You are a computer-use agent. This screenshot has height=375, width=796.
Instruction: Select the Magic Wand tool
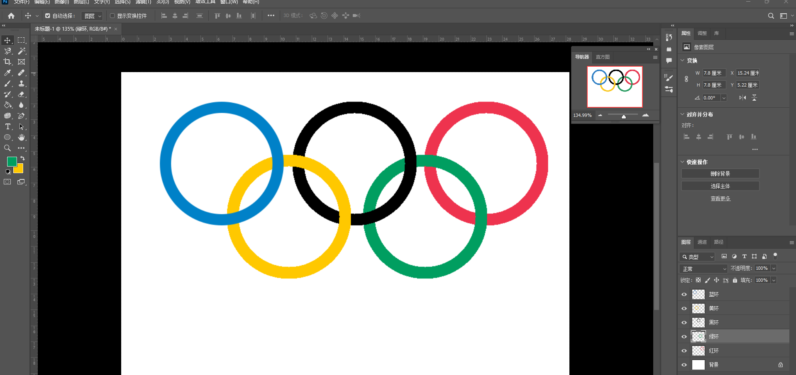[x=22, y=51]
